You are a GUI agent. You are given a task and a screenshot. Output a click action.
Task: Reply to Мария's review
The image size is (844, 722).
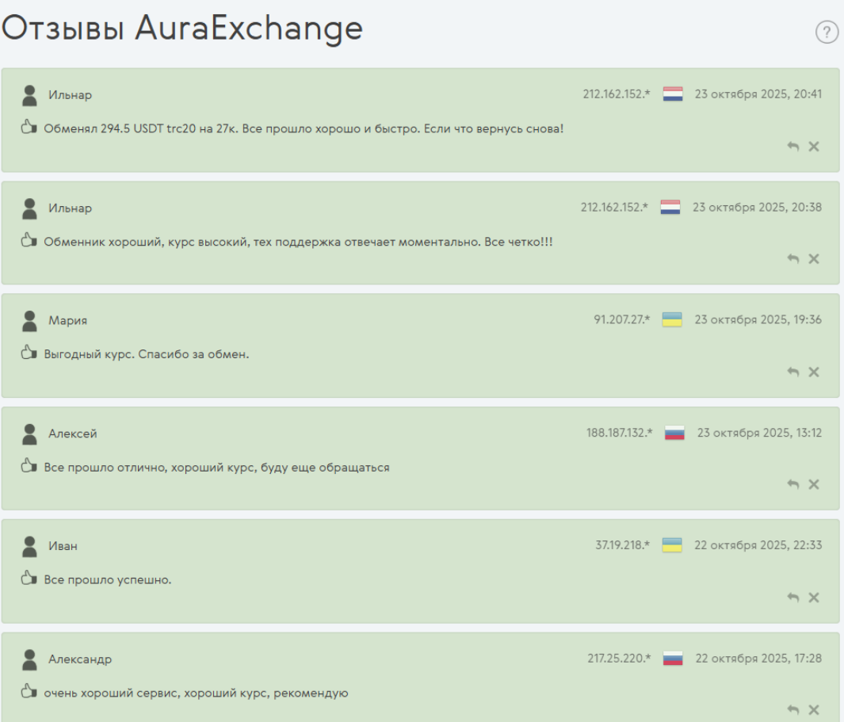point(793,372)
